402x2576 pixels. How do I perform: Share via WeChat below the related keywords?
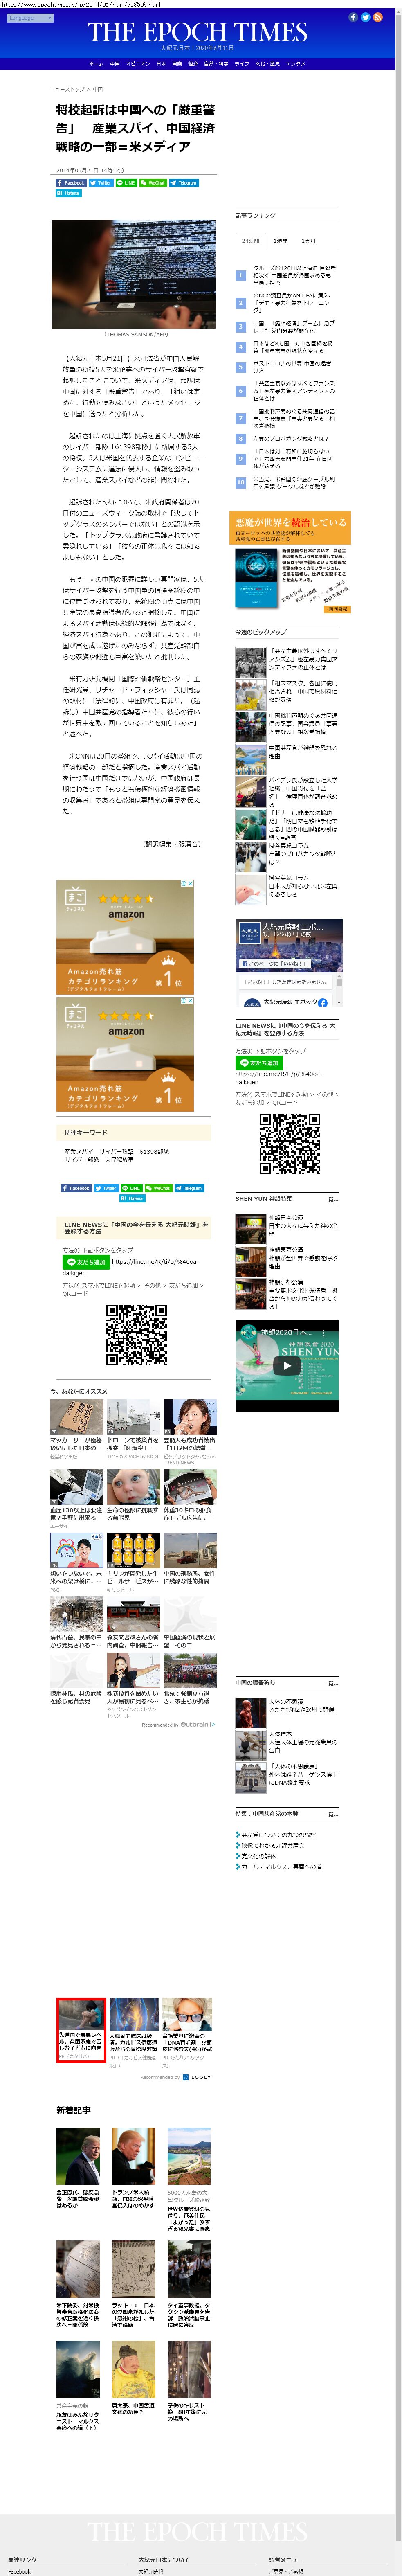158,1188
